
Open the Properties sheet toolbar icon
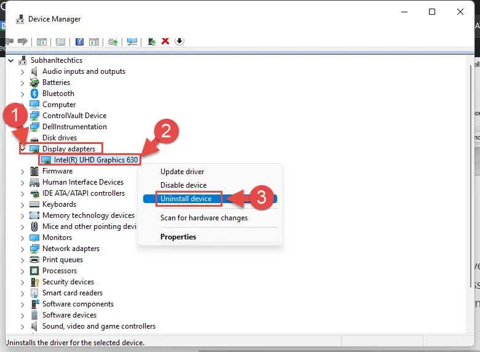[x=61, y=41]
